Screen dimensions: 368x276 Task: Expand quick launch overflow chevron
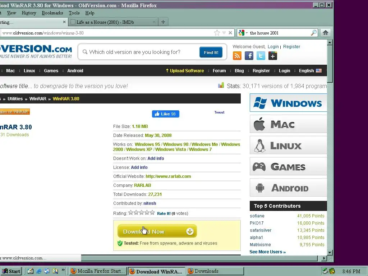63,270
